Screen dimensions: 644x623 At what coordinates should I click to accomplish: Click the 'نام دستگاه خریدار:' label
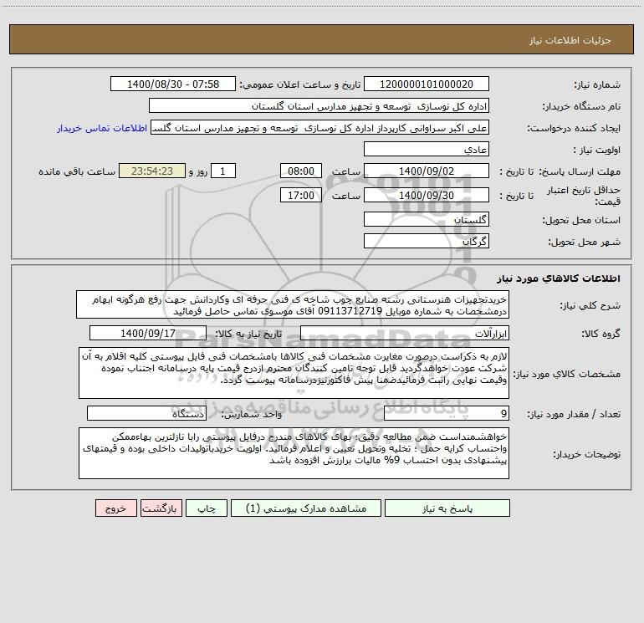coord(581,106)
